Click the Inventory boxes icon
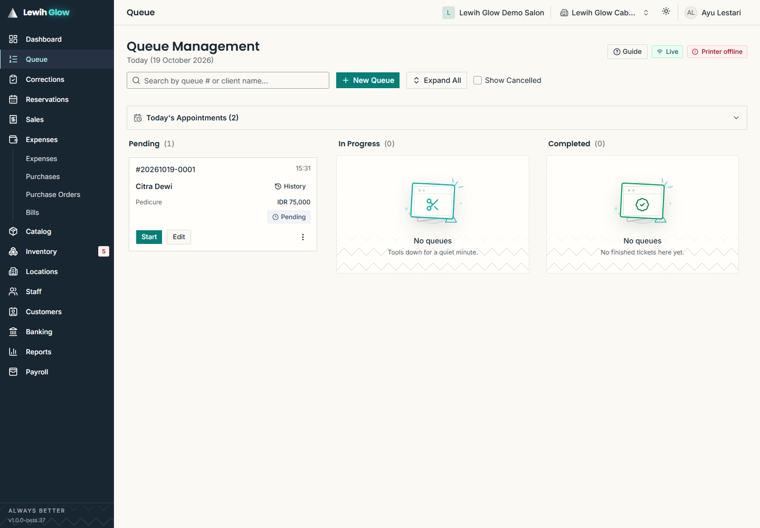Screen dimensions: 760x528 tap(13, 251)
